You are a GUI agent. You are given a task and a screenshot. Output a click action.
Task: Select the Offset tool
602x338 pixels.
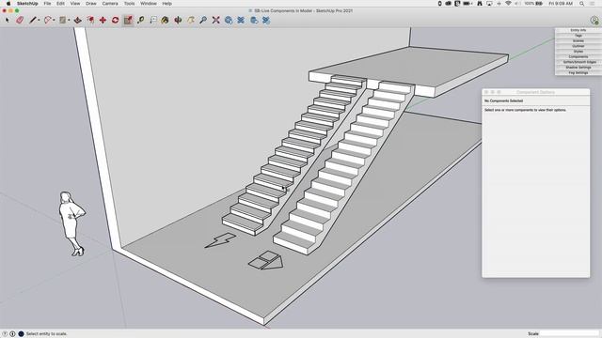click(x=90, y=20)
